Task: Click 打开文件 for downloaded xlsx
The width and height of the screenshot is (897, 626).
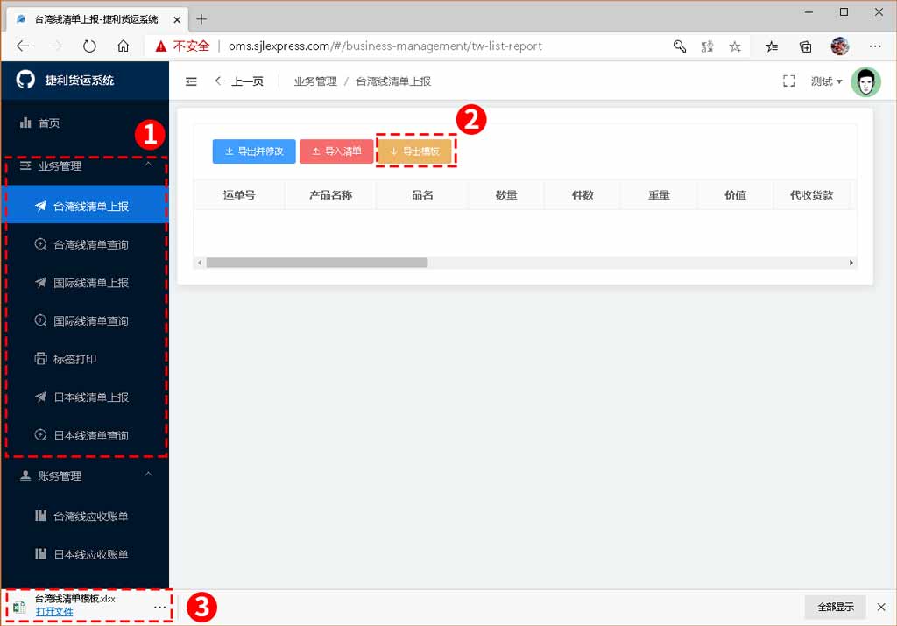Action: click(54, 612)
